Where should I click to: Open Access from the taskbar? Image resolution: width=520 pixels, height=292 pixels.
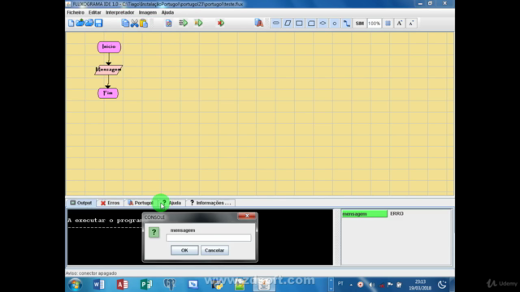[x=123, y=285]
